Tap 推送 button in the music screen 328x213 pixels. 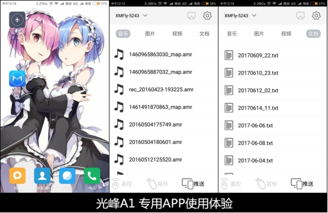(193, 184)
